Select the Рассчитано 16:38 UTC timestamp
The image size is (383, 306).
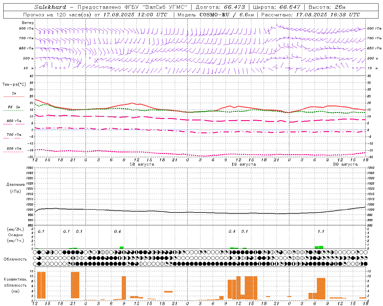tap(311, 15)
